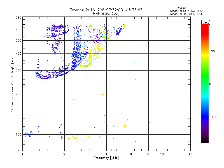Click the frequency axis '10' MHz label

pos(162,154)
